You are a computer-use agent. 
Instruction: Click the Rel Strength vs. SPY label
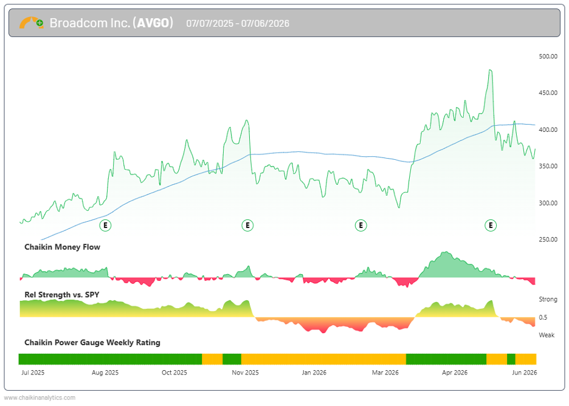(x=61, y=295)
